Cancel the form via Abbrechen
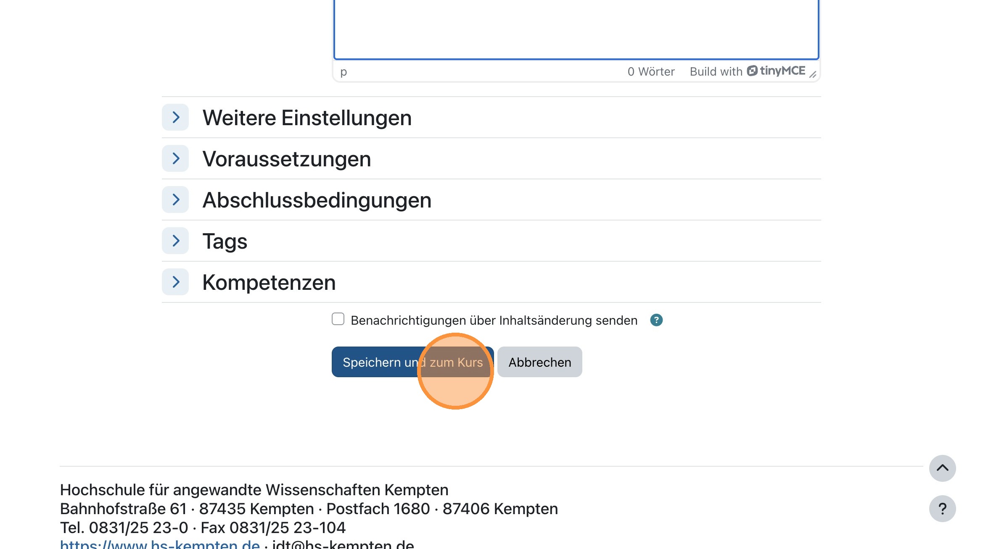This screenshot has height=549, width=983. coord(539,362)
